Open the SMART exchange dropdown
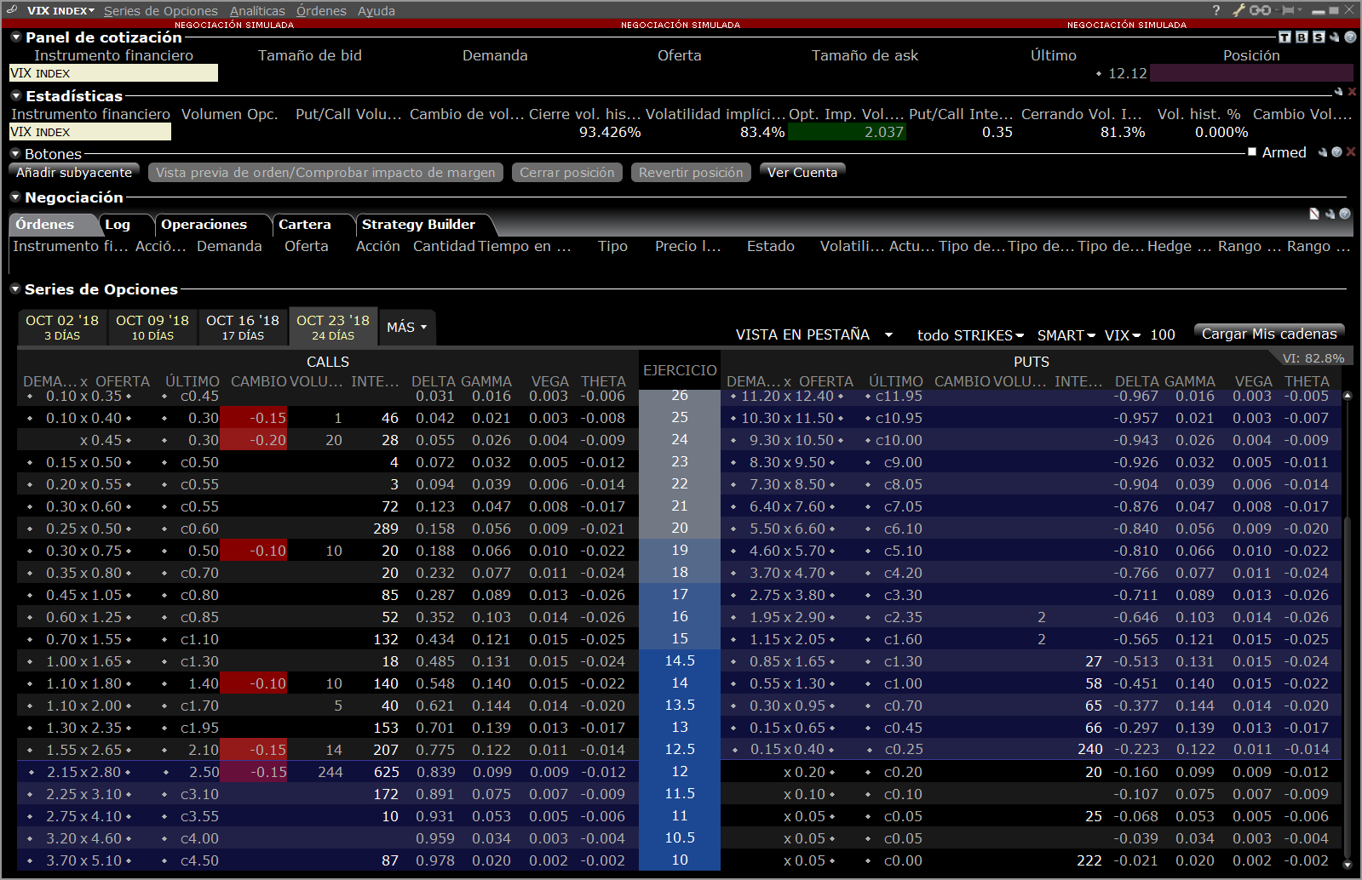1362x880 pixels. coord(1066,335)
